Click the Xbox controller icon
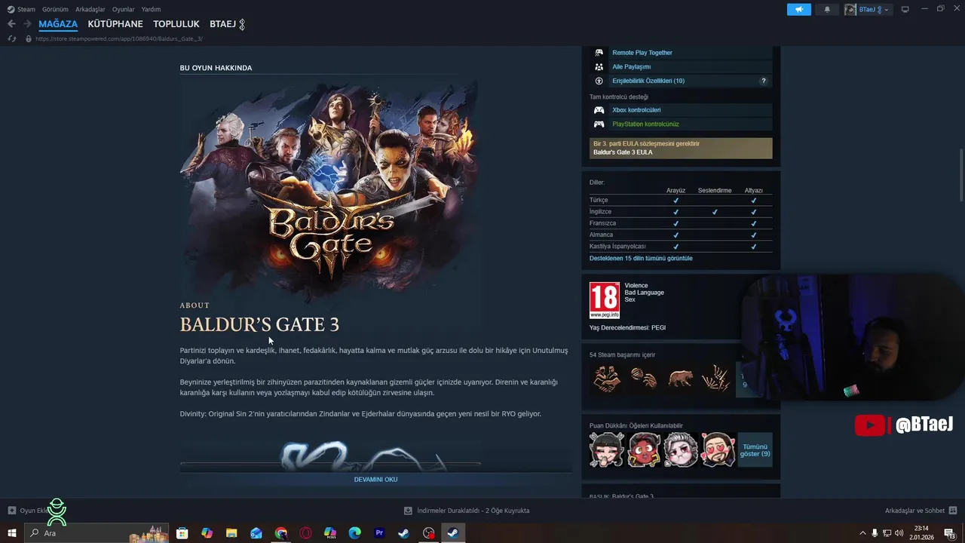 tap(599, 110)
